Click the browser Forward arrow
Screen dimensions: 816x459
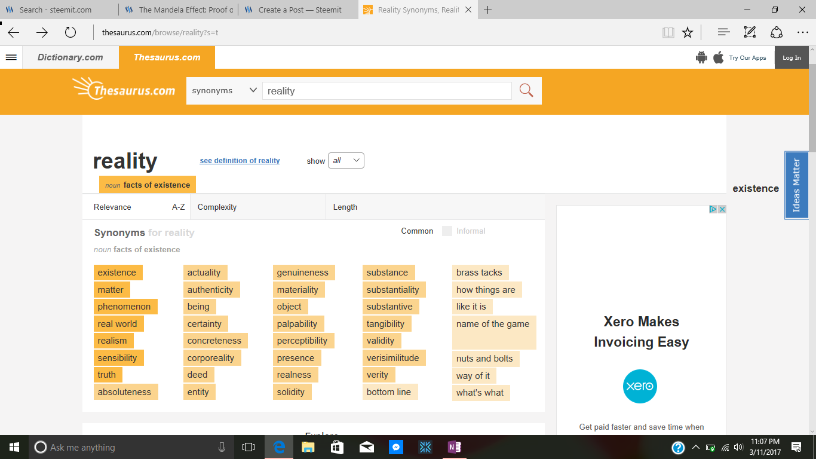(x=42, y=32)
